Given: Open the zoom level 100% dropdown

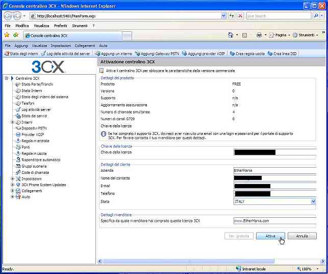Looking at the screenshot, I should [317, 269].
